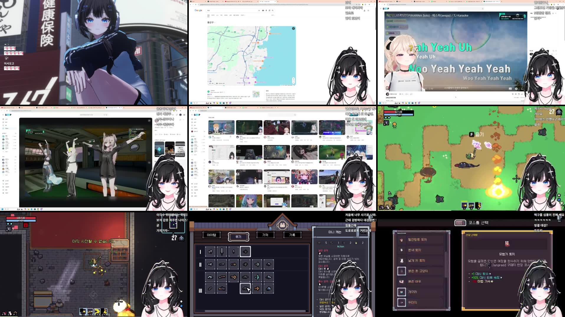Zoom in on the Google map
Screen dimensions: 565x317
pos(293,79)
